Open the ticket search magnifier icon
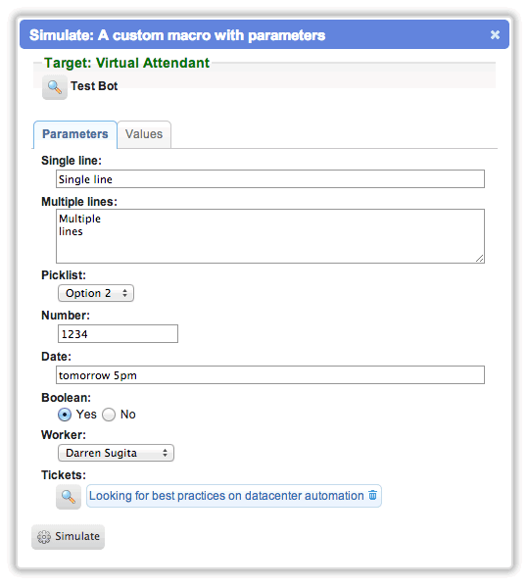Screen dimensions: 528x588 point(69,497)
